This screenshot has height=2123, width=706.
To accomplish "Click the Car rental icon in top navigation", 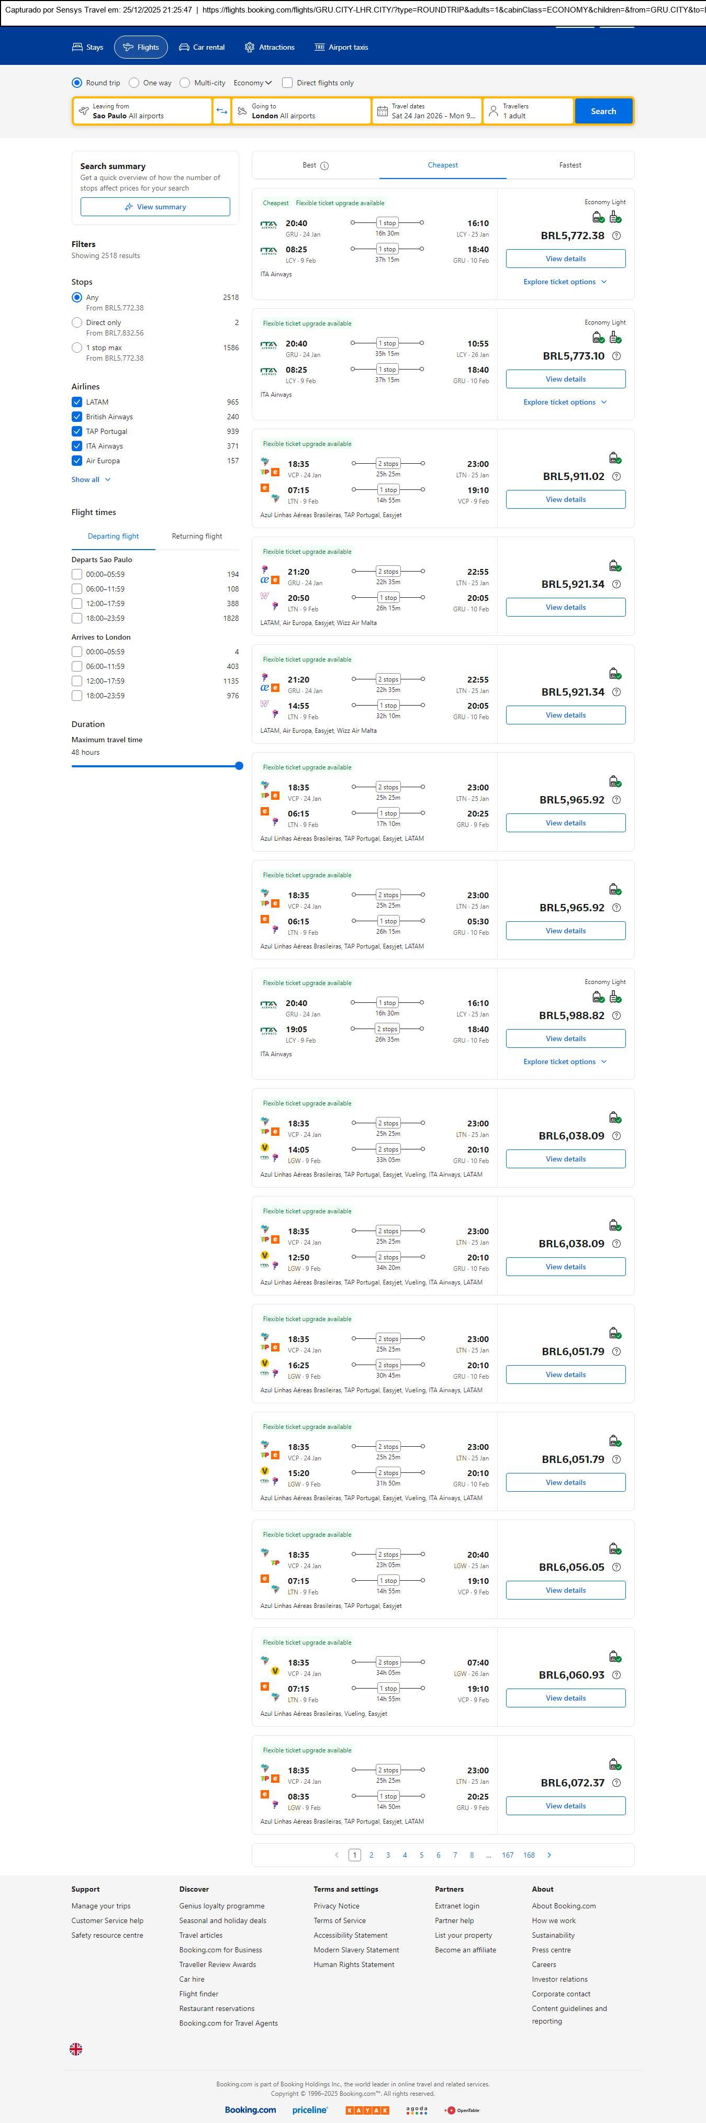I will (185, 48).
